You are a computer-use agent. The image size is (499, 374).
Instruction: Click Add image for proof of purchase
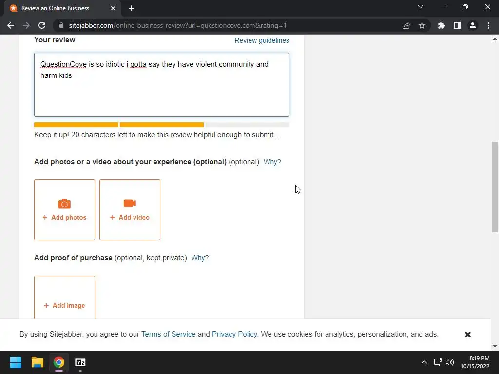[x=65, y=305]
